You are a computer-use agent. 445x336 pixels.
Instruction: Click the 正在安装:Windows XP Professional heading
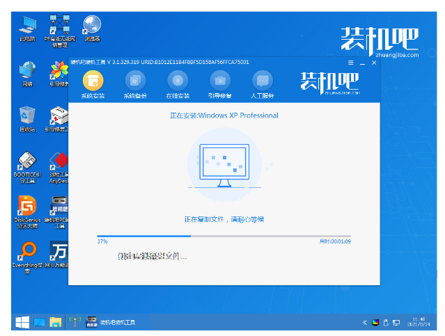[x=224, y=115]
